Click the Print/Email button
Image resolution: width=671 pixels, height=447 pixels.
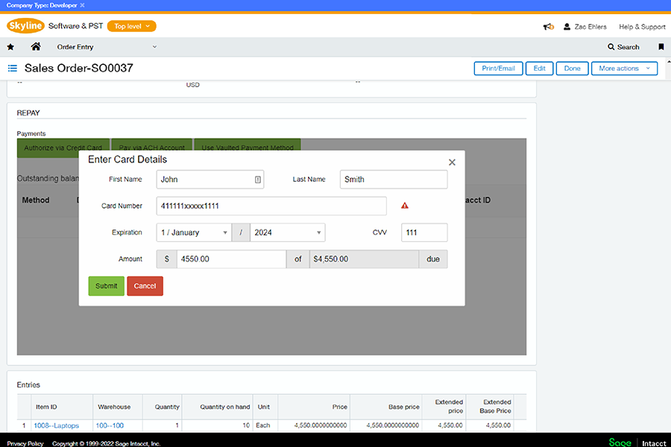click(x=498, y=69)
